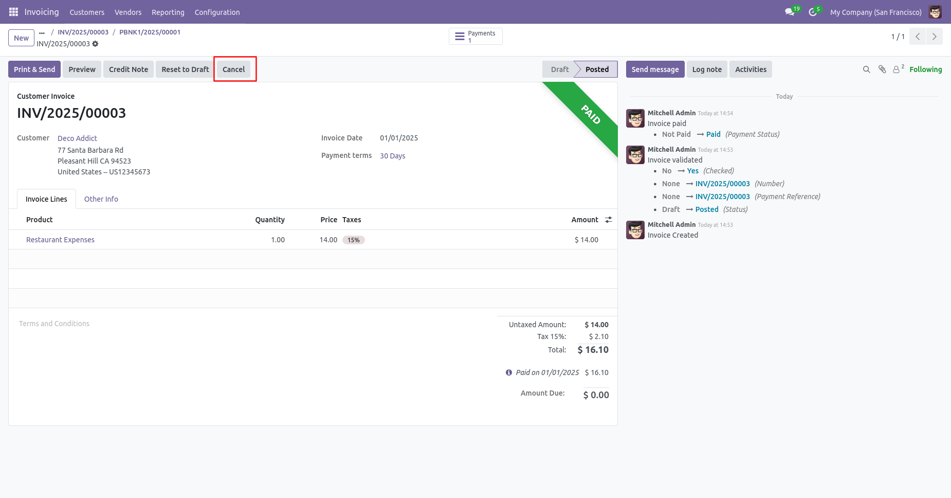Screen dimensions: 951x498
Task: Create a New invoice
Action: (21, 38)
